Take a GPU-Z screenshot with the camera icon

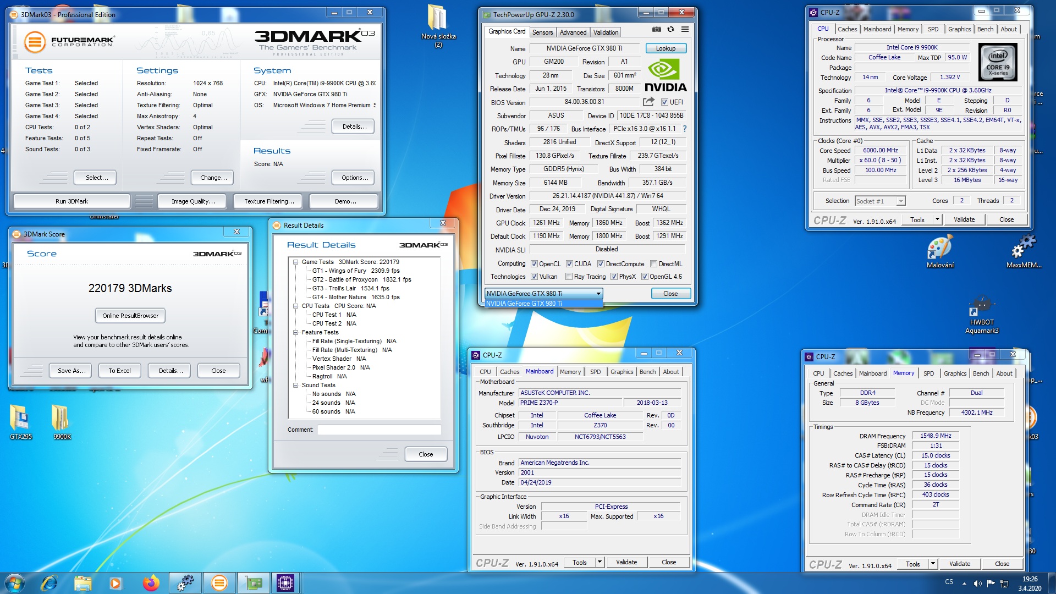[657, 30]
